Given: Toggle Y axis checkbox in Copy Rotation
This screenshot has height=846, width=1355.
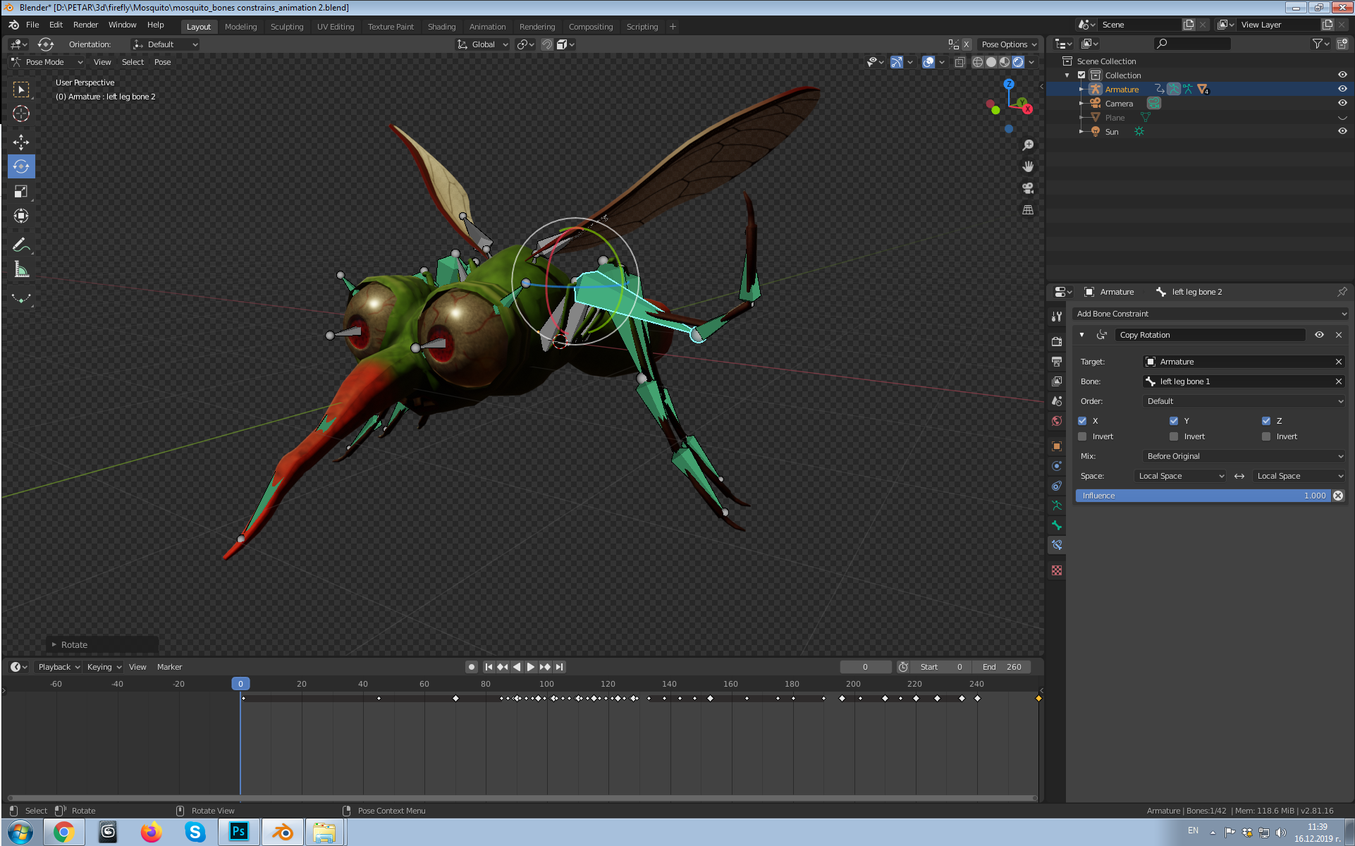Looking at the screenshot, I should (1175, 420).
